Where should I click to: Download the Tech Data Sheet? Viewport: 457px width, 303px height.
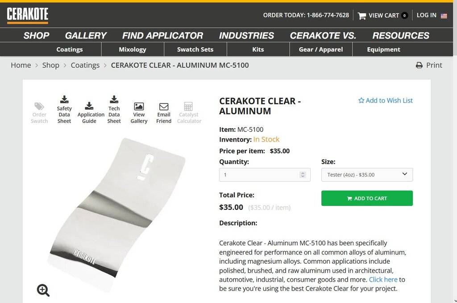114,99
